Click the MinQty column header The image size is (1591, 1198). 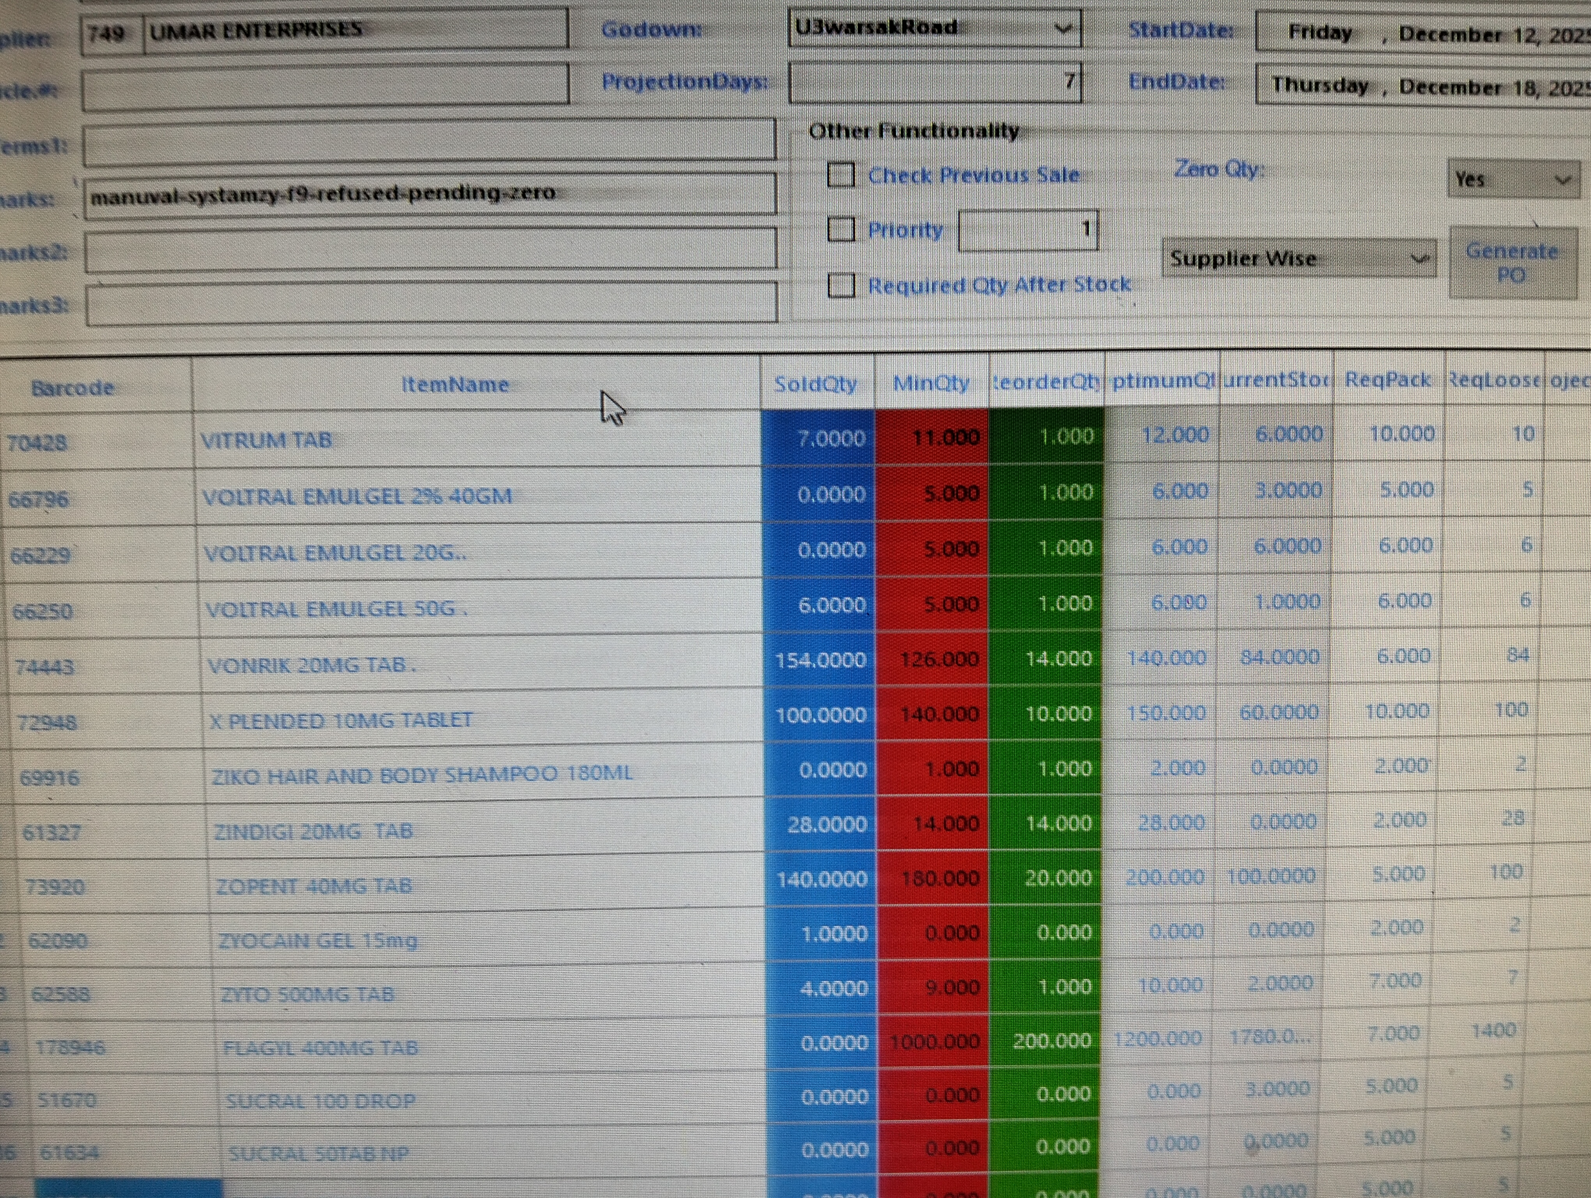click(x=931, y=383)
